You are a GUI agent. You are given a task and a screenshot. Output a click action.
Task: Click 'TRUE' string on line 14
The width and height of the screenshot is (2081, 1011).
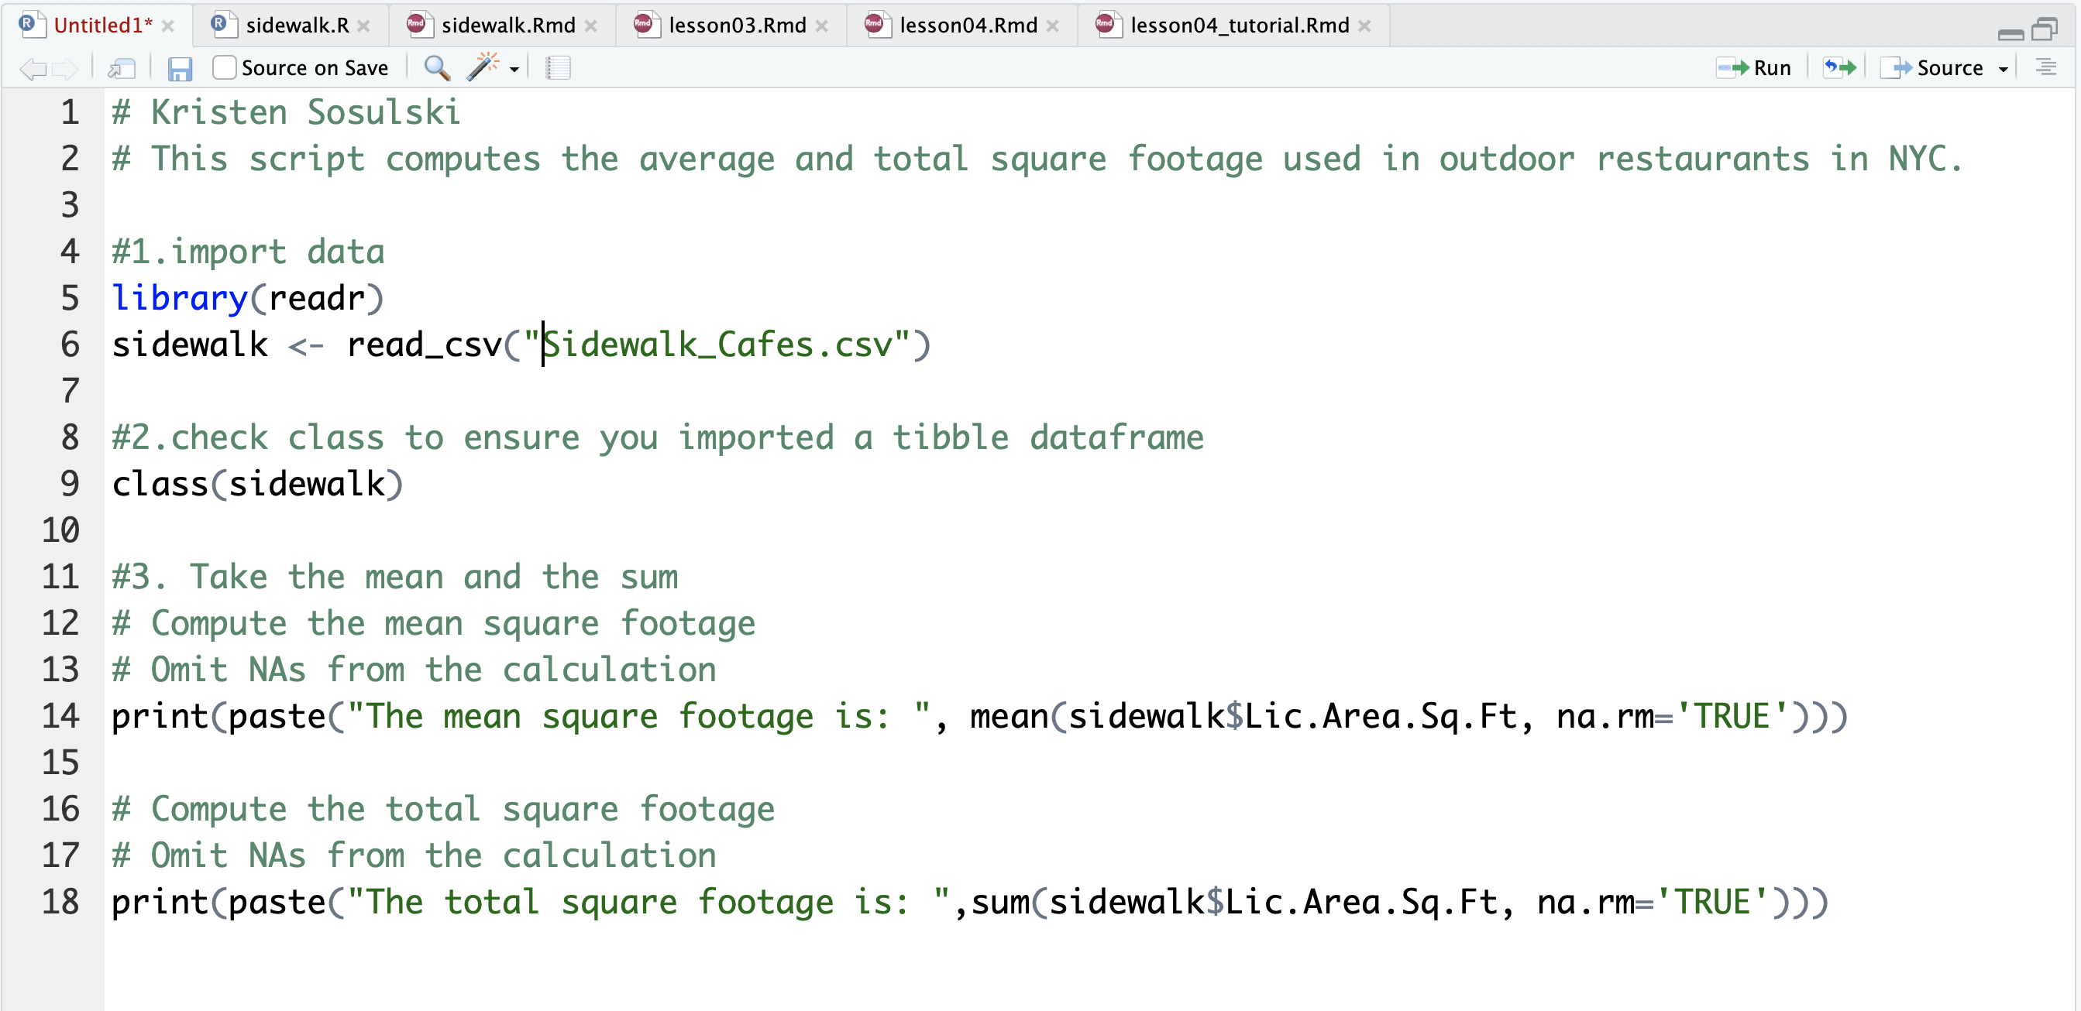[x=1732, y=717]
